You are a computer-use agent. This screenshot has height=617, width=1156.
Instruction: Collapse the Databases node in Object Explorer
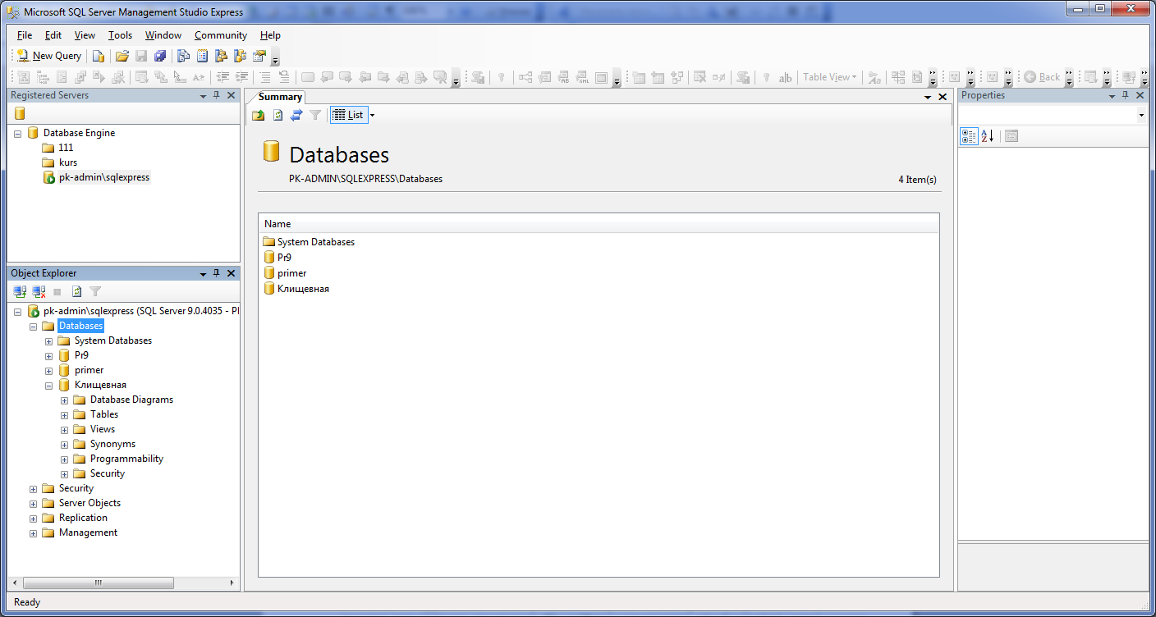34,327
